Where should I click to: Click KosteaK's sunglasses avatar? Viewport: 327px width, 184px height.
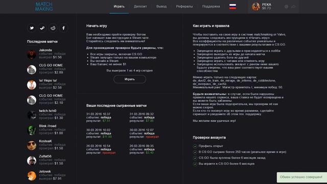(x=32, y=145)
